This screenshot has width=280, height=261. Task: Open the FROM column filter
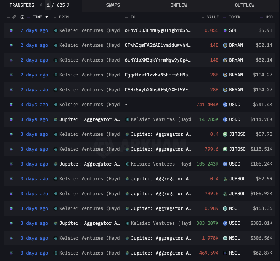(x=55, y=17)
